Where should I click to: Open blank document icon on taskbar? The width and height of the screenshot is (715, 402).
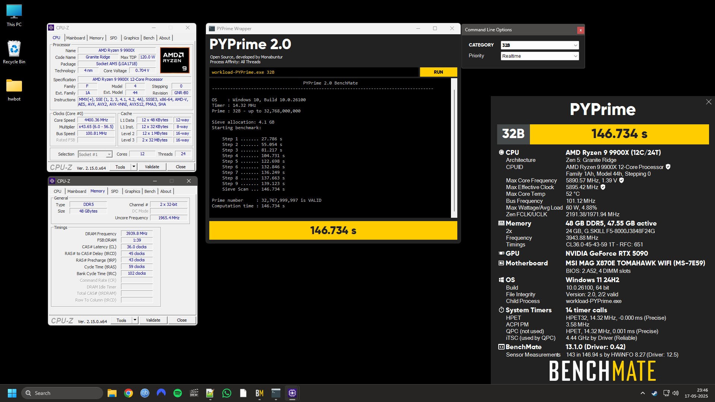pyautogui.click(x=243, y=393)
